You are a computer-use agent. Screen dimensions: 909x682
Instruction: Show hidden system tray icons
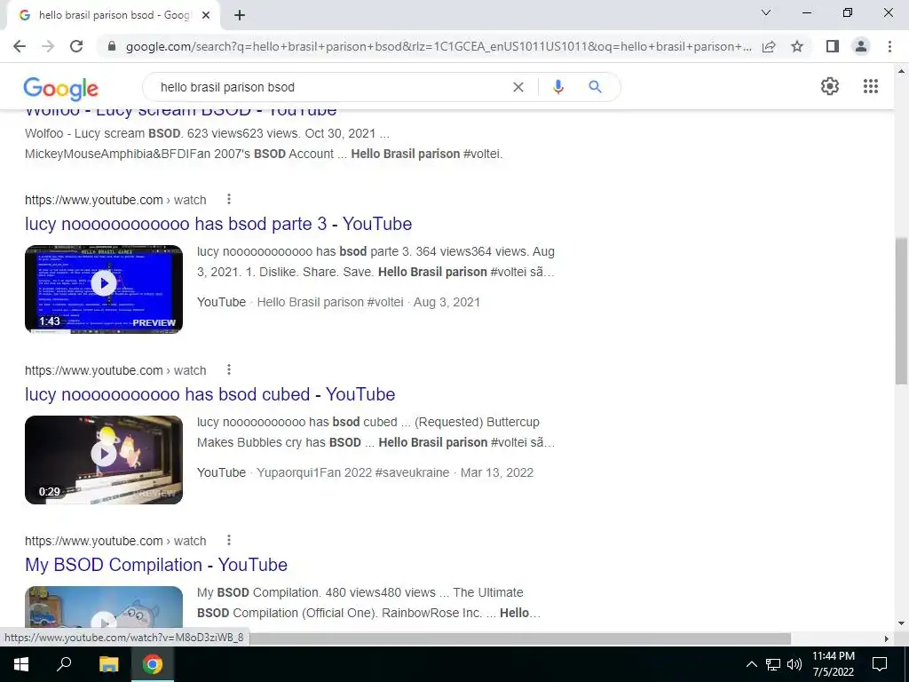click(751, 664)
